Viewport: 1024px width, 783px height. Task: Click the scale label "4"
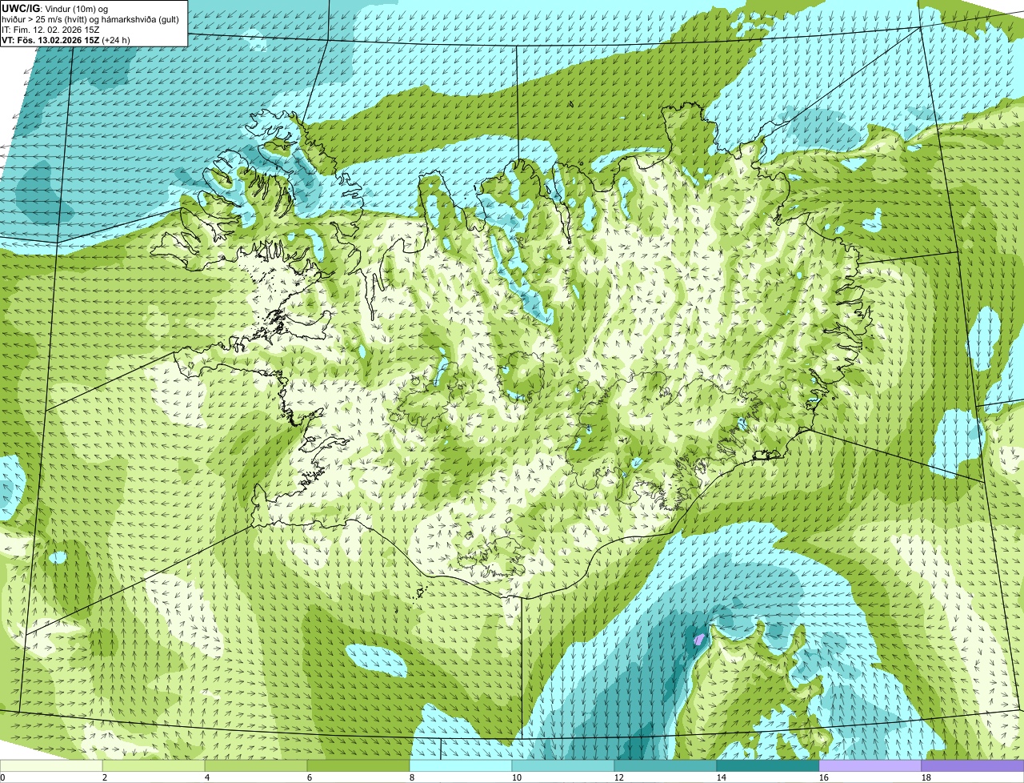207,777
